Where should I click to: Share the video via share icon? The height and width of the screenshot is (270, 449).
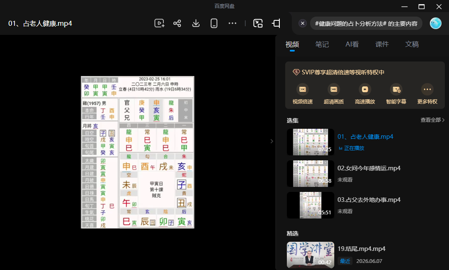pos(177,23)
